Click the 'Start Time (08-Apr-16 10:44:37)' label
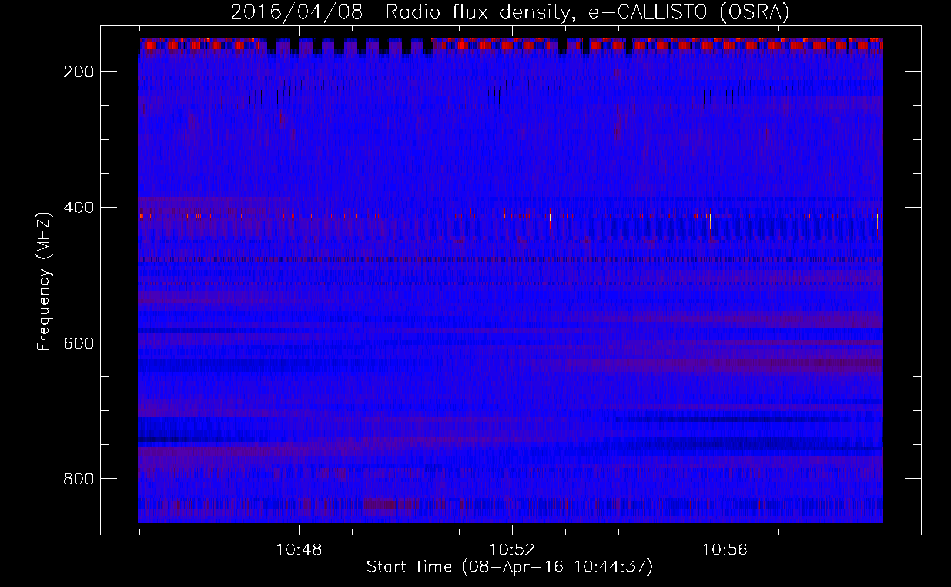This screenshot has width=951, height=587. click(510, 567)
